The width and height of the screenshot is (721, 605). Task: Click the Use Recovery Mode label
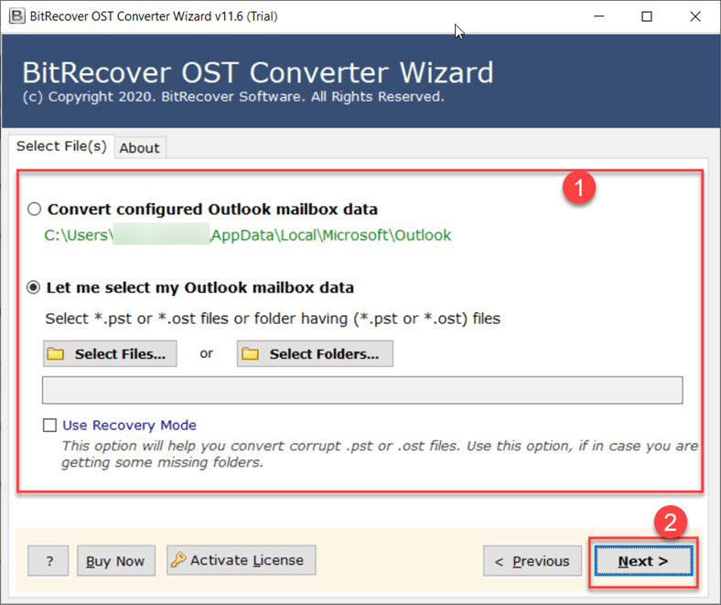click(x=129, y=425)
